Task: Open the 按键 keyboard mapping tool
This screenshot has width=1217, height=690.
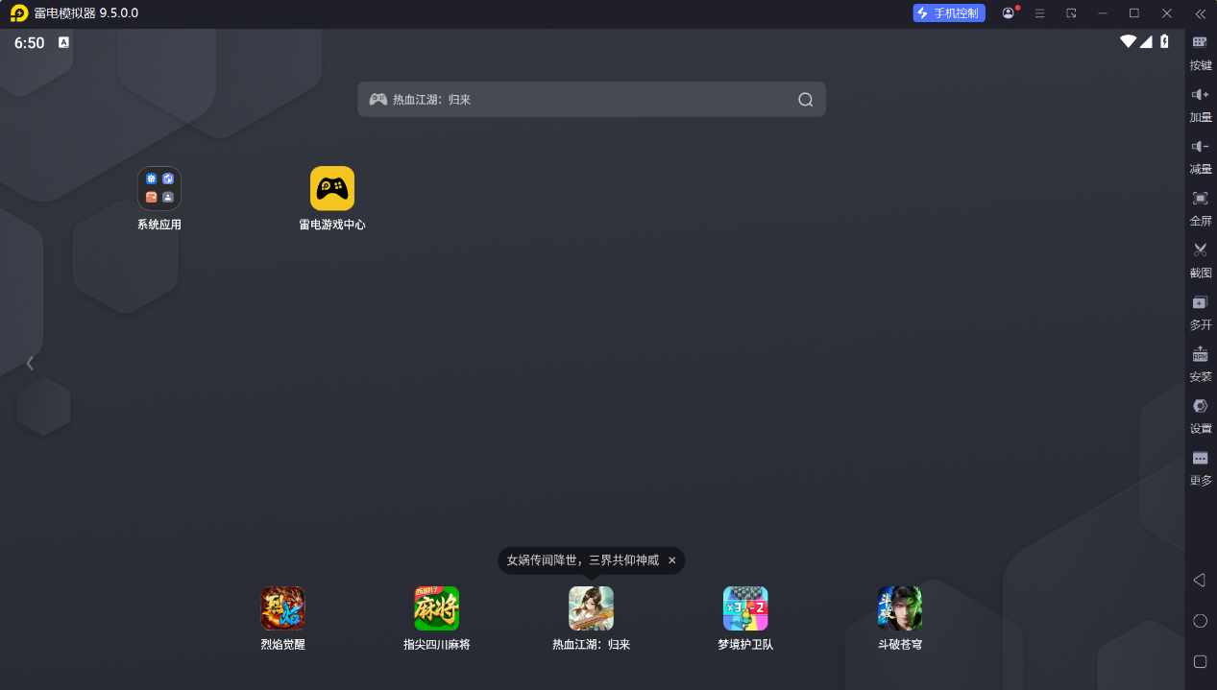Action: click(x=1201, y=53)
